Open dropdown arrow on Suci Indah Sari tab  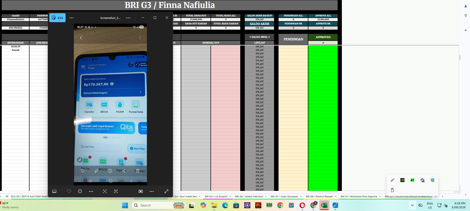[200, 197]
